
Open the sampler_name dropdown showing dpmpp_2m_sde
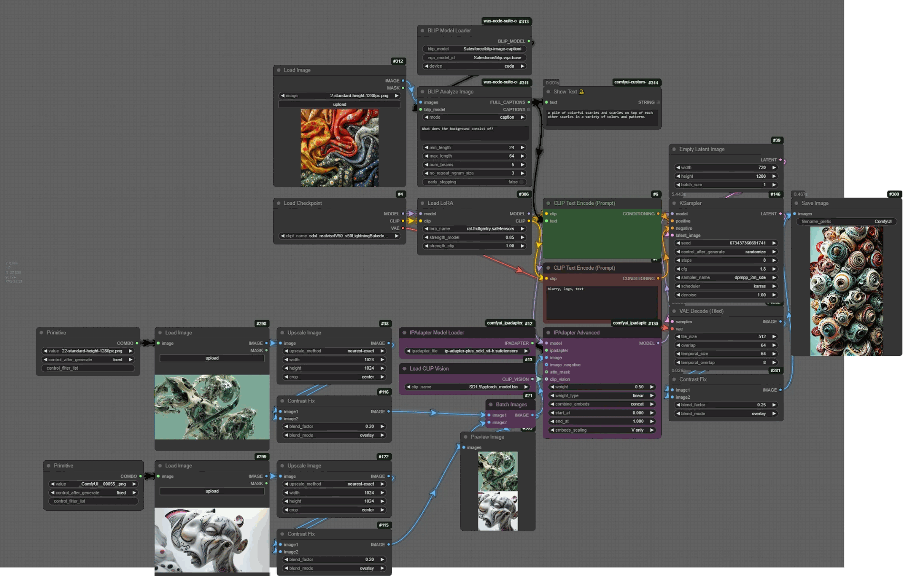point(725,278)
